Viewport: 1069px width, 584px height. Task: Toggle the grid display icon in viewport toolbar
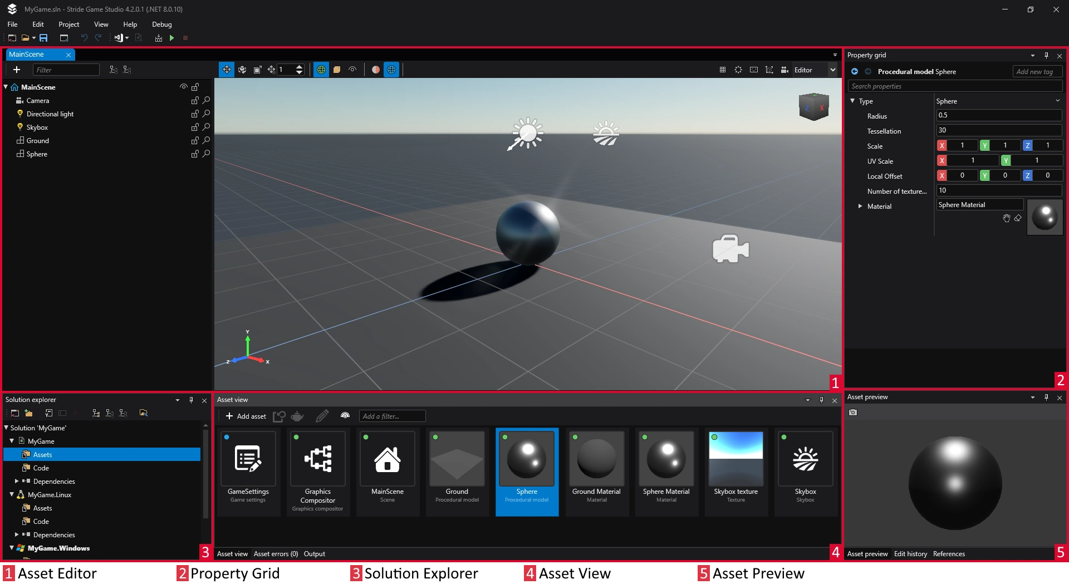tap(723, 70)
